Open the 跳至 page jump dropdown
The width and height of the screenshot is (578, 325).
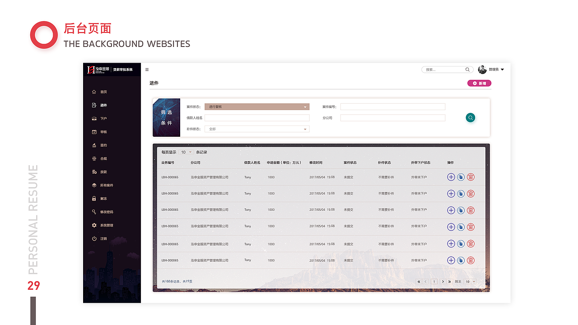click(x=470, y=282)
